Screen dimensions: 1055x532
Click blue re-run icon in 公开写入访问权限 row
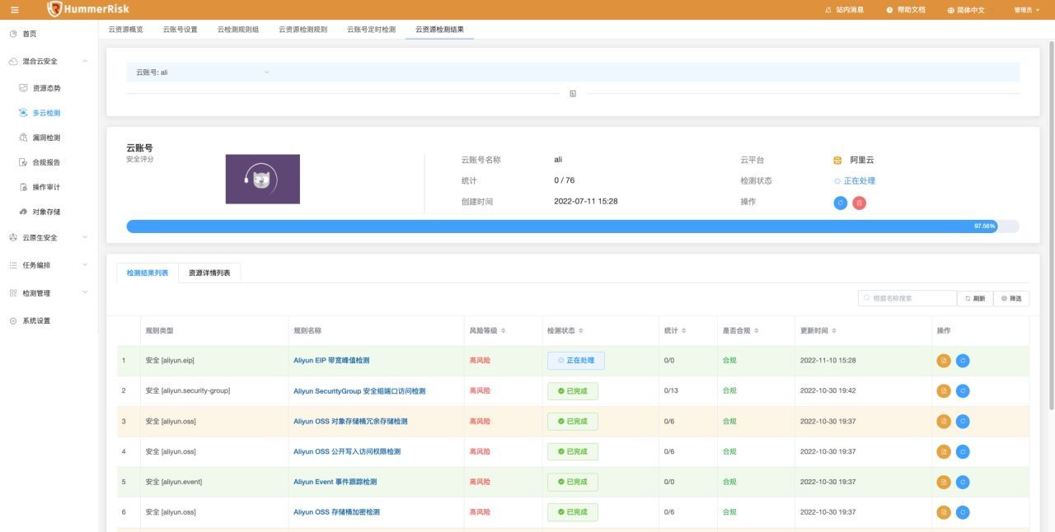point(963,452)
